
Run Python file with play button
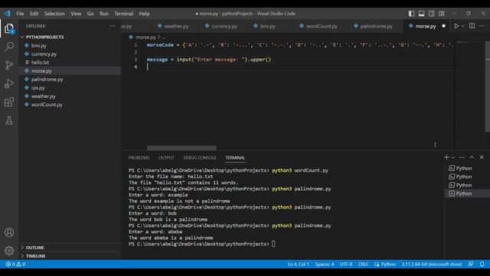tap(456, 26)
